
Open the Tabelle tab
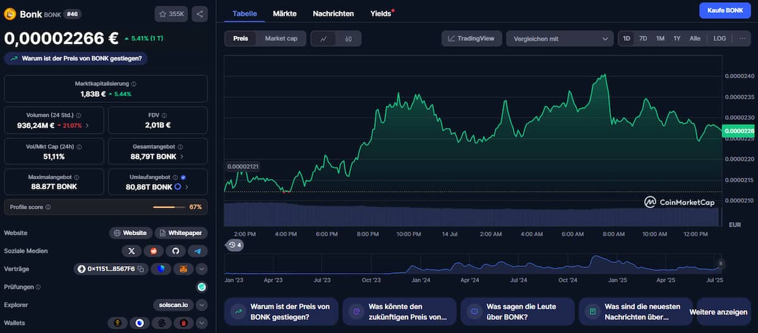244,13
